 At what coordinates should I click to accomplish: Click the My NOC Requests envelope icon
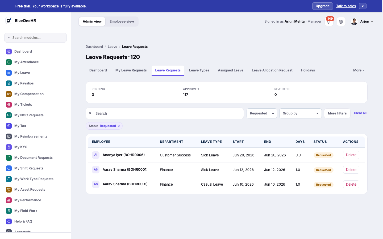click(x=9, y=115)
